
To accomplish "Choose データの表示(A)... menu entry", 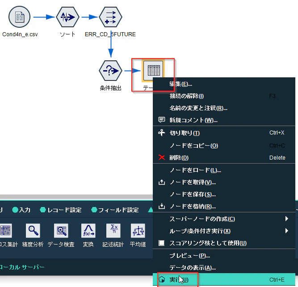I will (224, 268).
